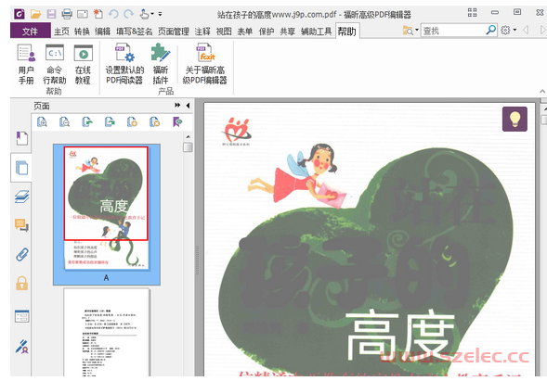The image size is (547, 381).
Task: Switch to the 转换 tab
Action: coord(82,32)
